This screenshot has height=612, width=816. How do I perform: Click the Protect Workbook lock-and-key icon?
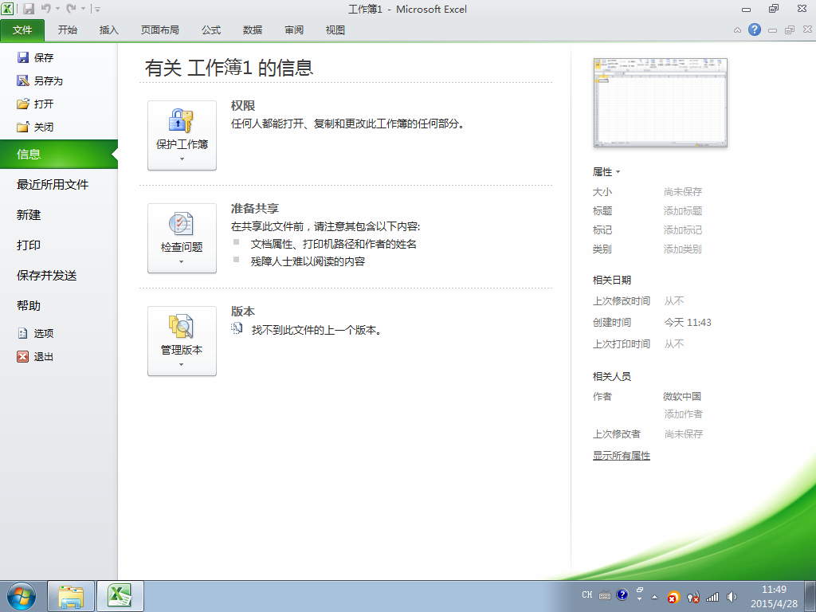pyautogui.click(x=181, y=121)
